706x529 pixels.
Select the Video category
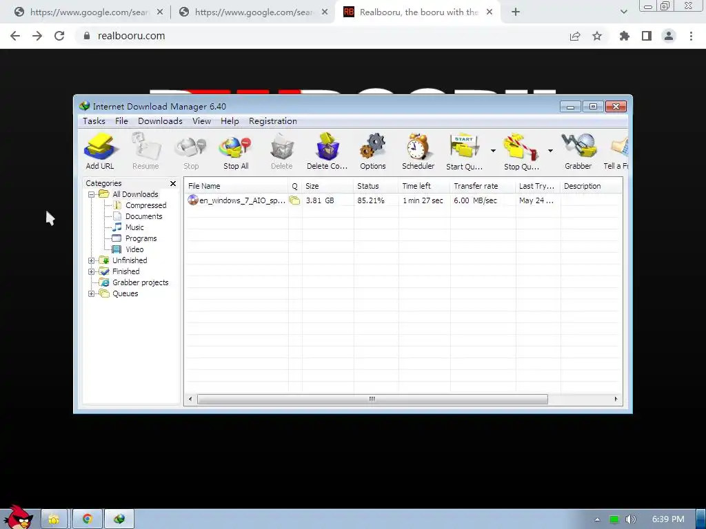coord(134,249)
